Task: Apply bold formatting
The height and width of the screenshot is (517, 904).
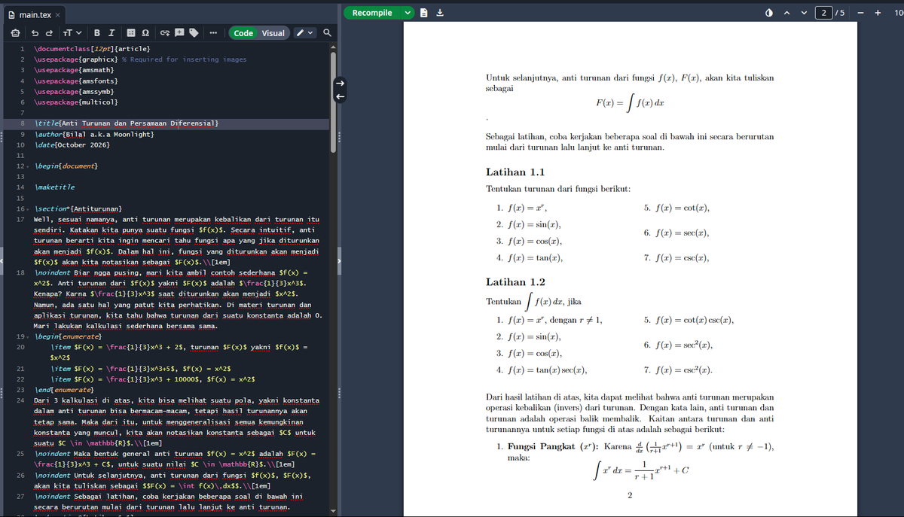Action: tap(97, 33)
